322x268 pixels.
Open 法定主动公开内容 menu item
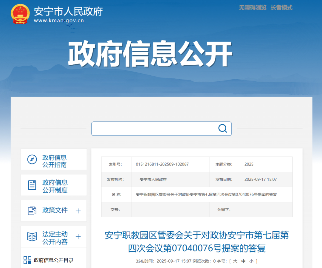point(54,237)
